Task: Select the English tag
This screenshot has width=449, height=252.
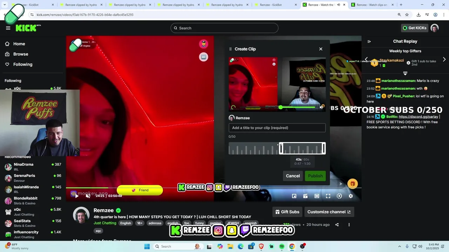Action: click(x=126, y=223)
